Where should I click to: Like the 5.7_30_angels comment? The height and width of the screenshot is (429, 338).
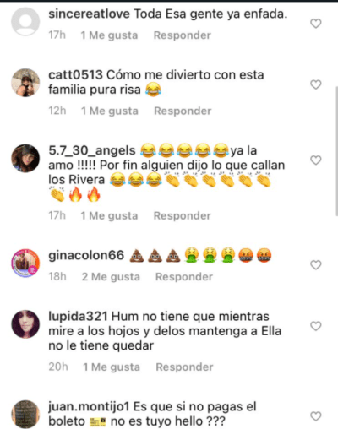click(316, 160)
